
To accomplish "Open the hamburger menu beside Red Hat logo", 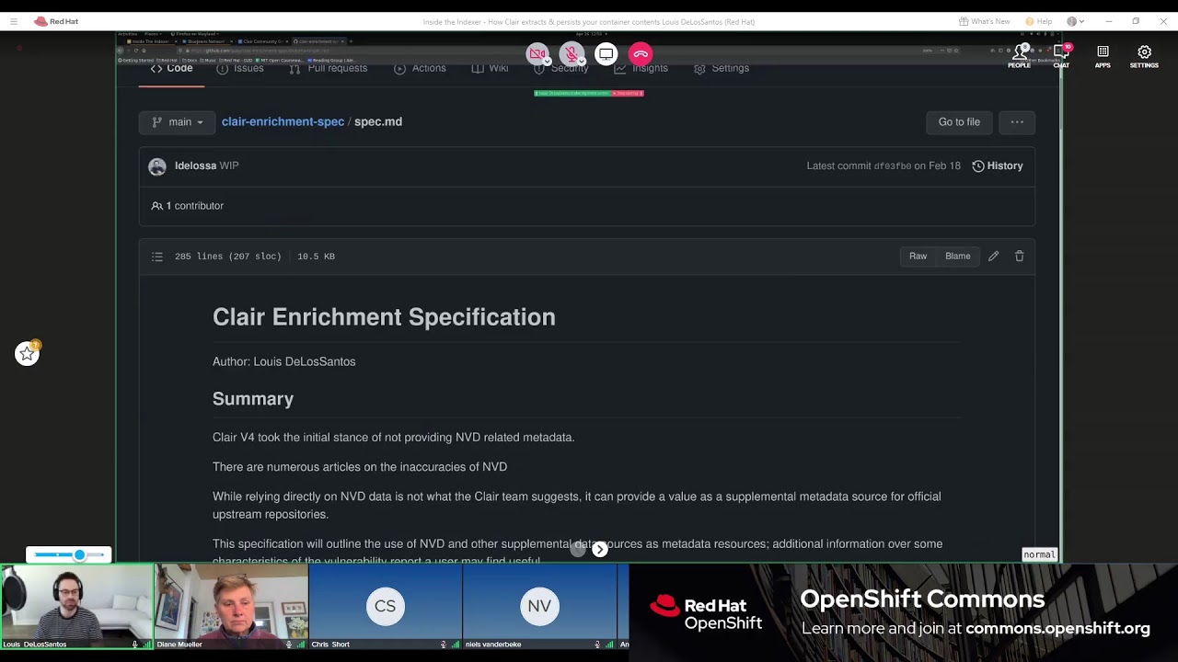I will 13,21.
